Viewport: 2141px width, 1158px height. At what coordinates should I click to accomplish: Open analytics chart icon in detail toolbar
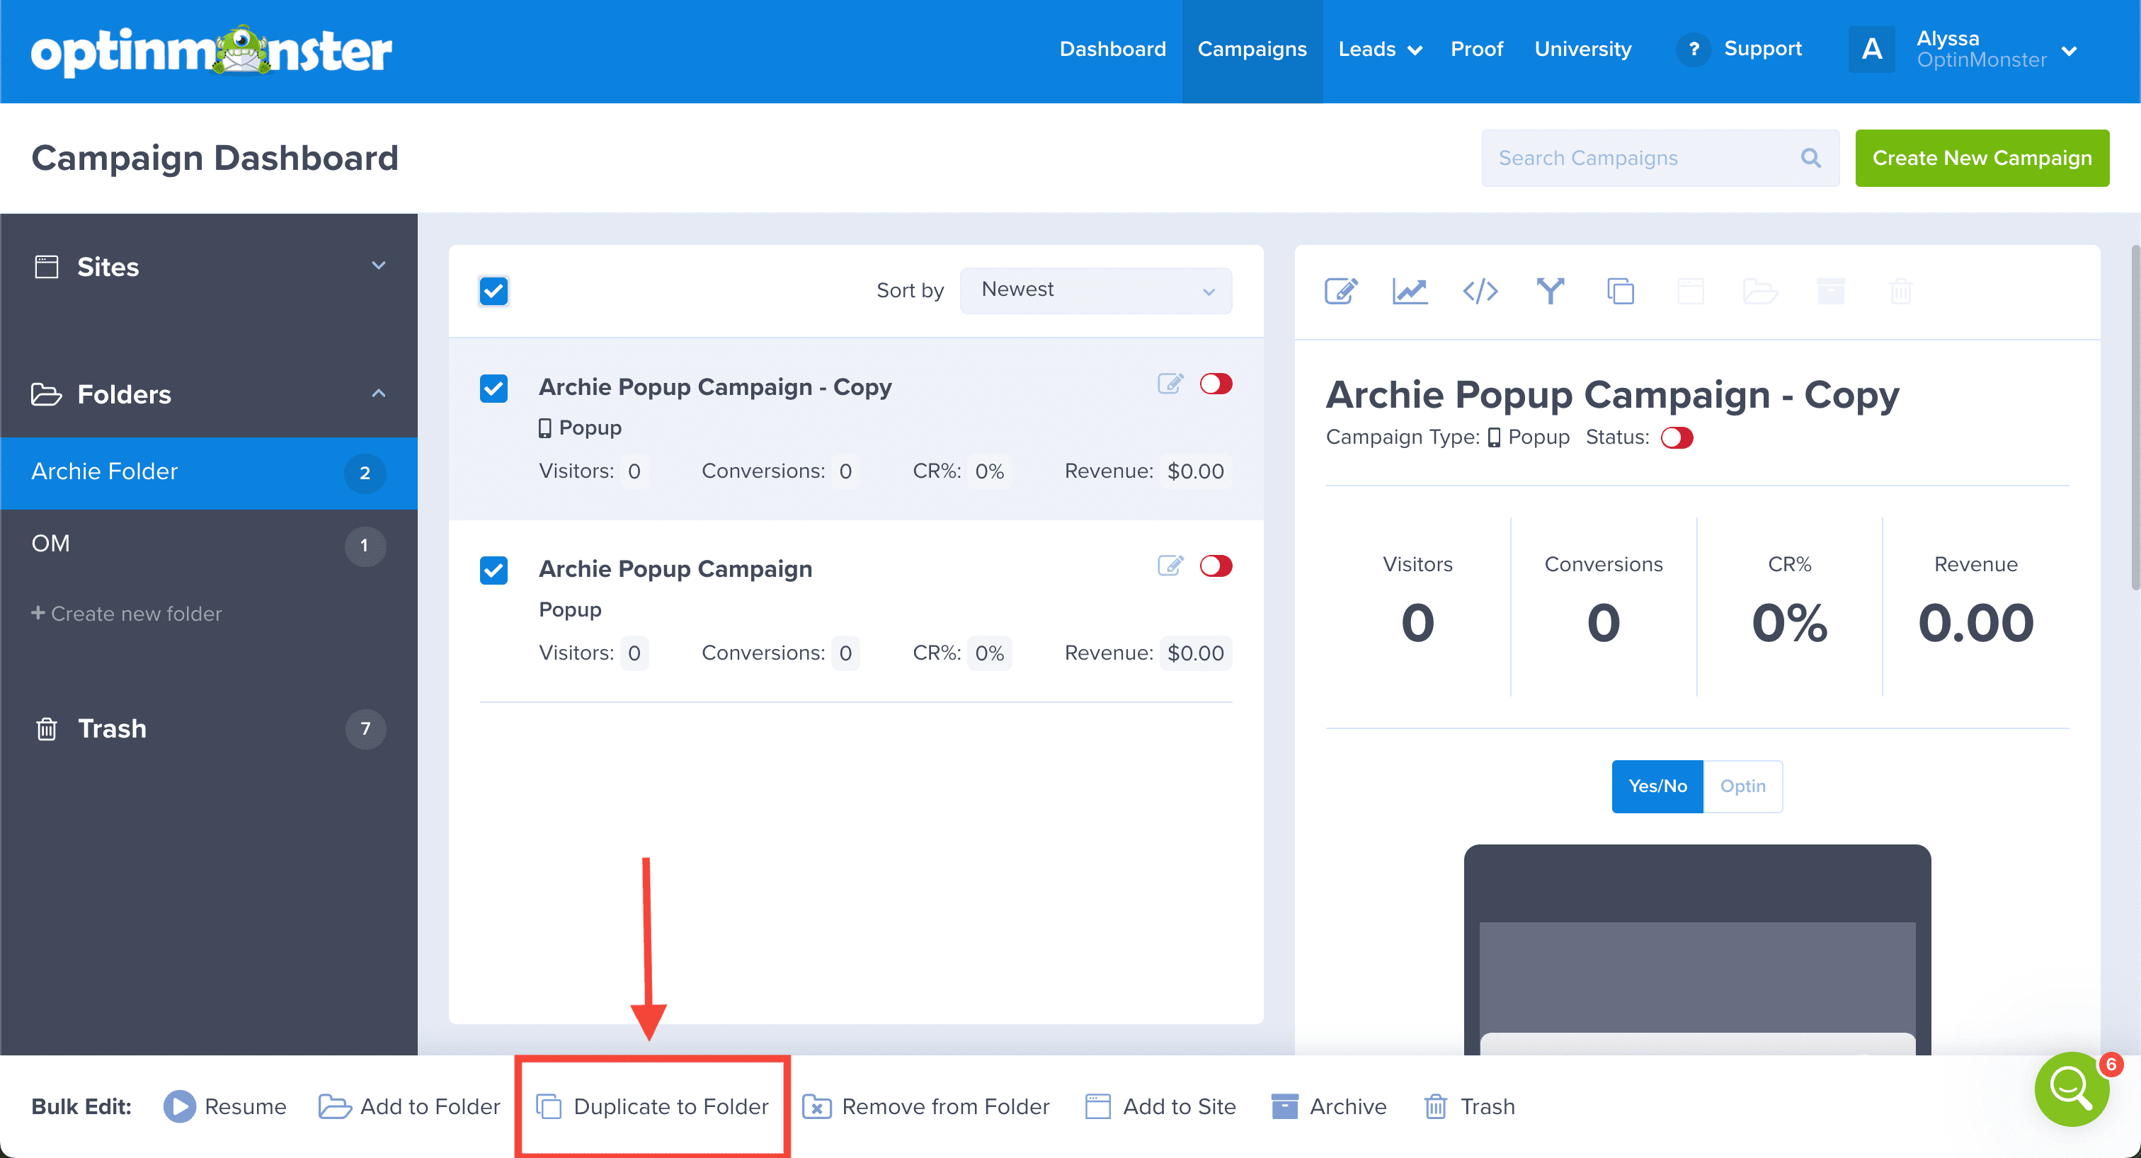tap(1410, 292)
